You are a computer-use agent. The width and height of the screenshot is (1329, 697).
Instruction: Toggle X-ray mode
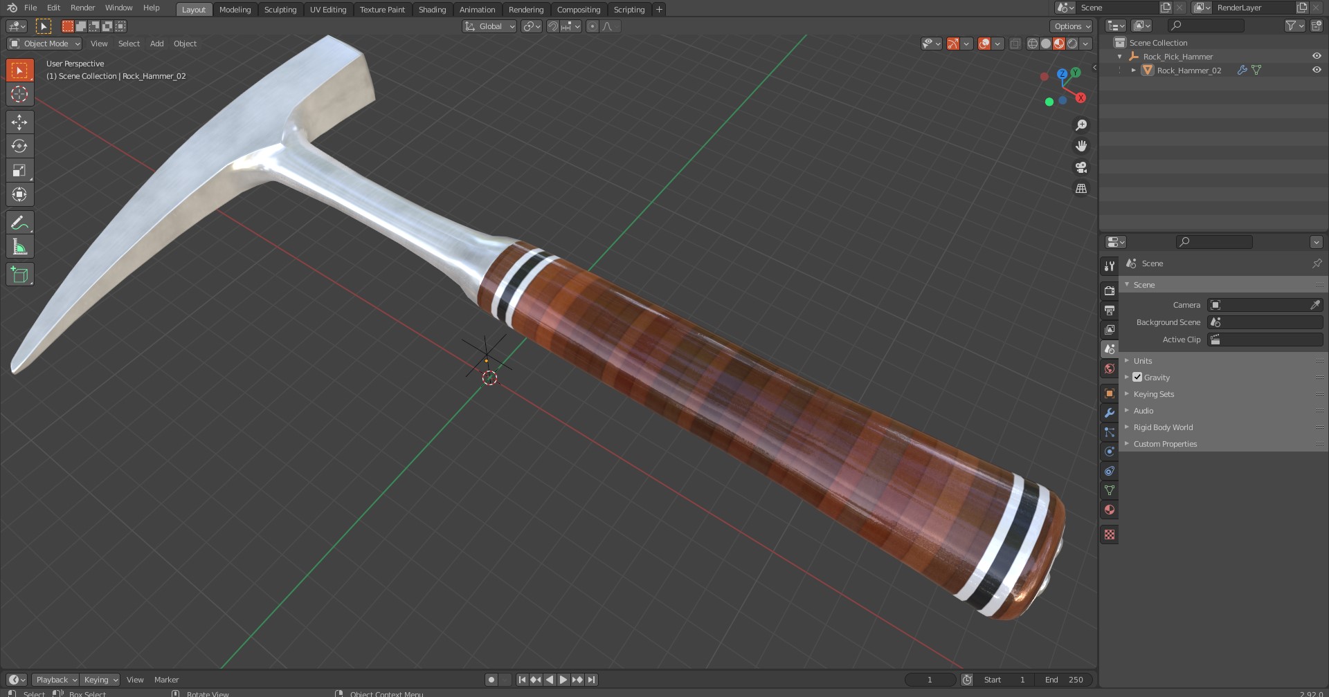(x=1015, y=44)
